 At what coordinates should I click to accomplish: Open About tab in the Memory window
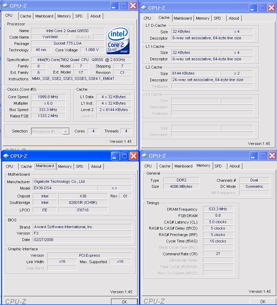point(235,166)
